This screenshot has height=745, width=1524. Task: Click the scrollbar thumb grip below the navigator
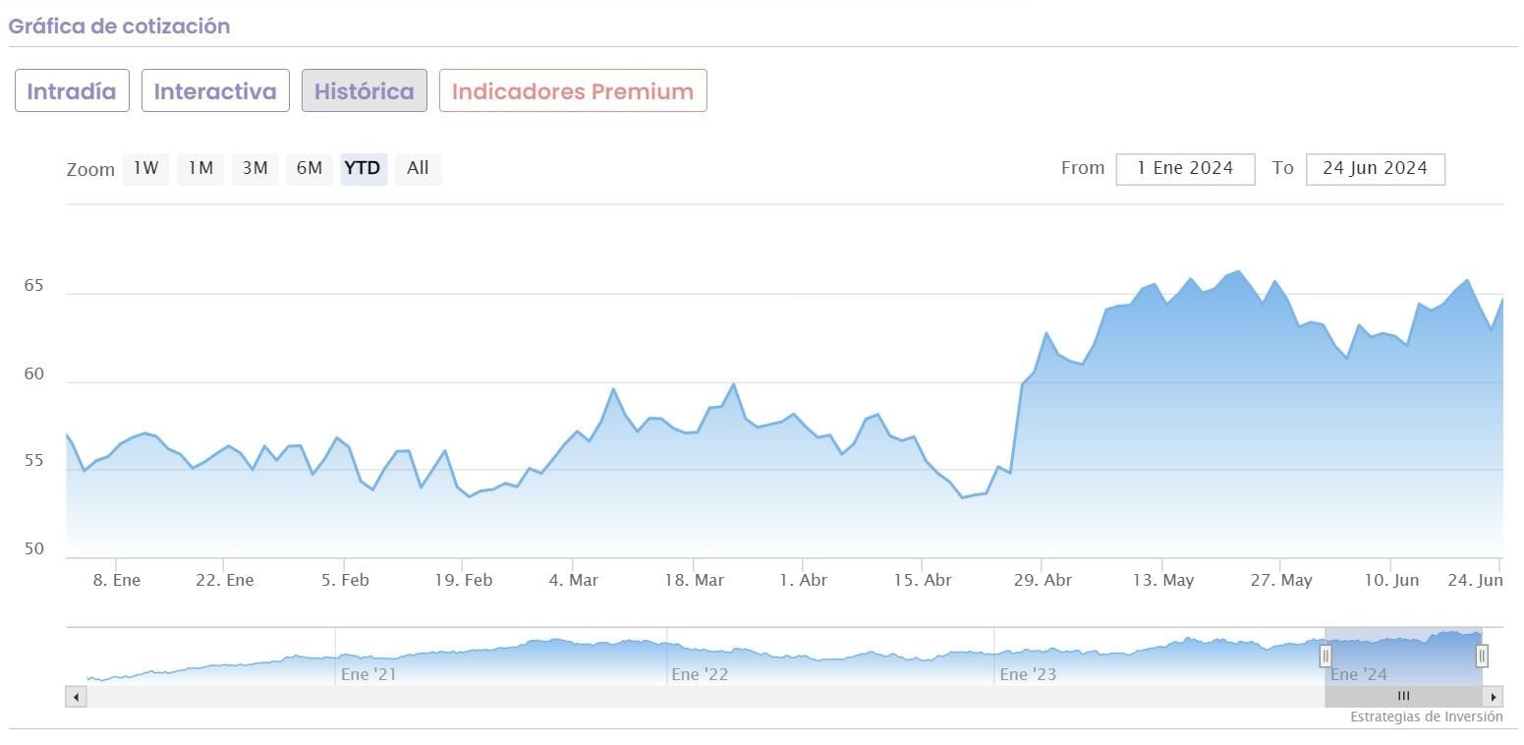click(1403, 697)
